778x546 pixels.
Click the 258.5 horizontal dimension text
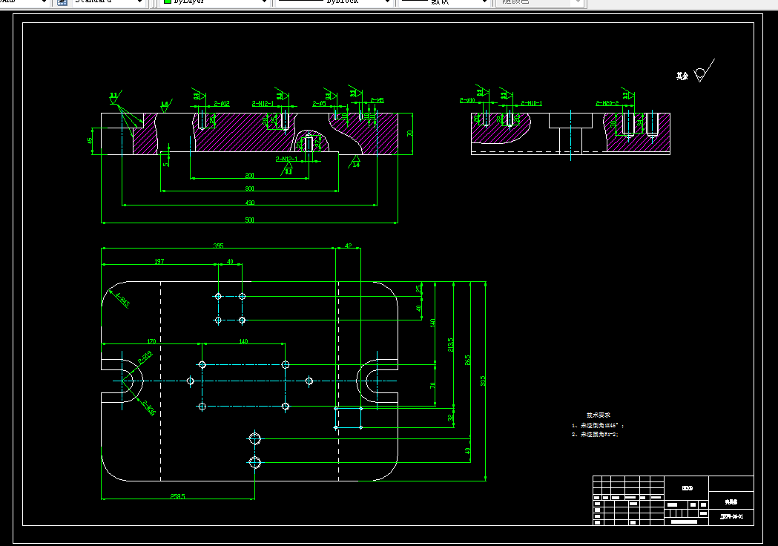(x=178, y=496)
